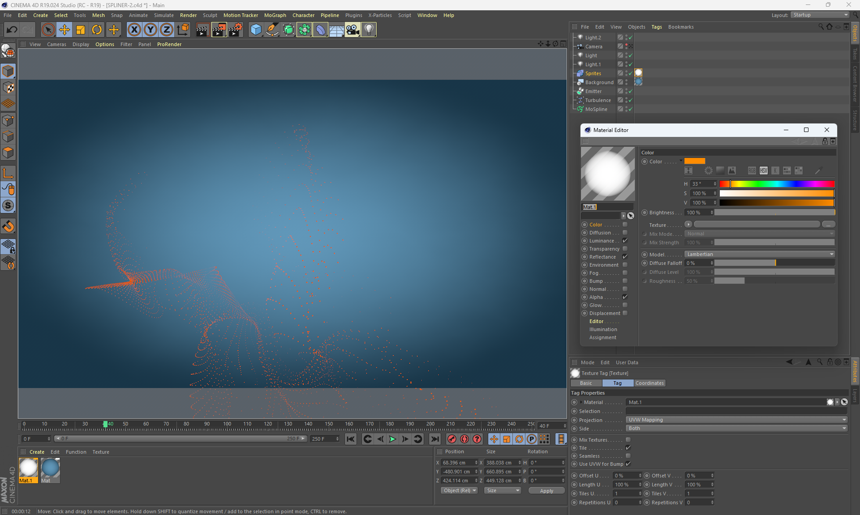The image size is (860, 515).
Task: Add a light object from toolbar
Action: pos(368,30)
